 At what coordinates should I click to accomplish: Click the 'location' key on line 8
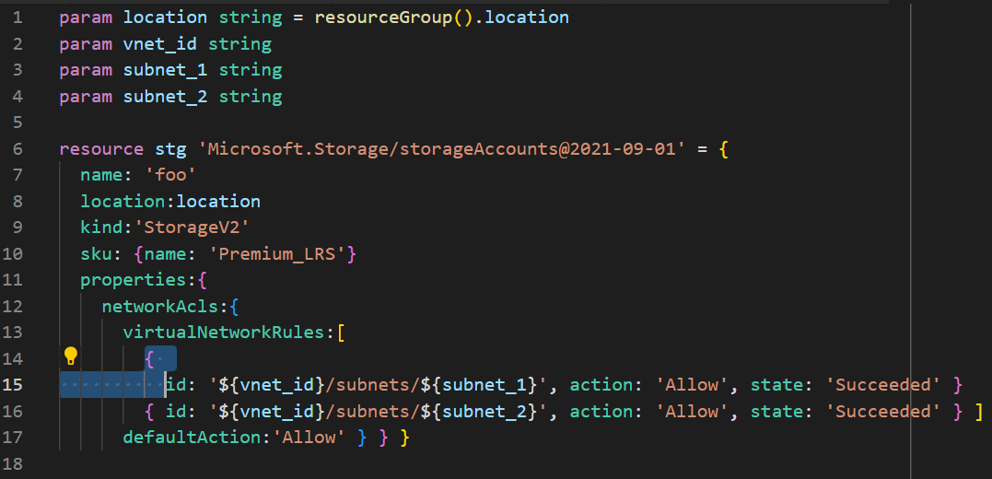[x=123, y=202]
